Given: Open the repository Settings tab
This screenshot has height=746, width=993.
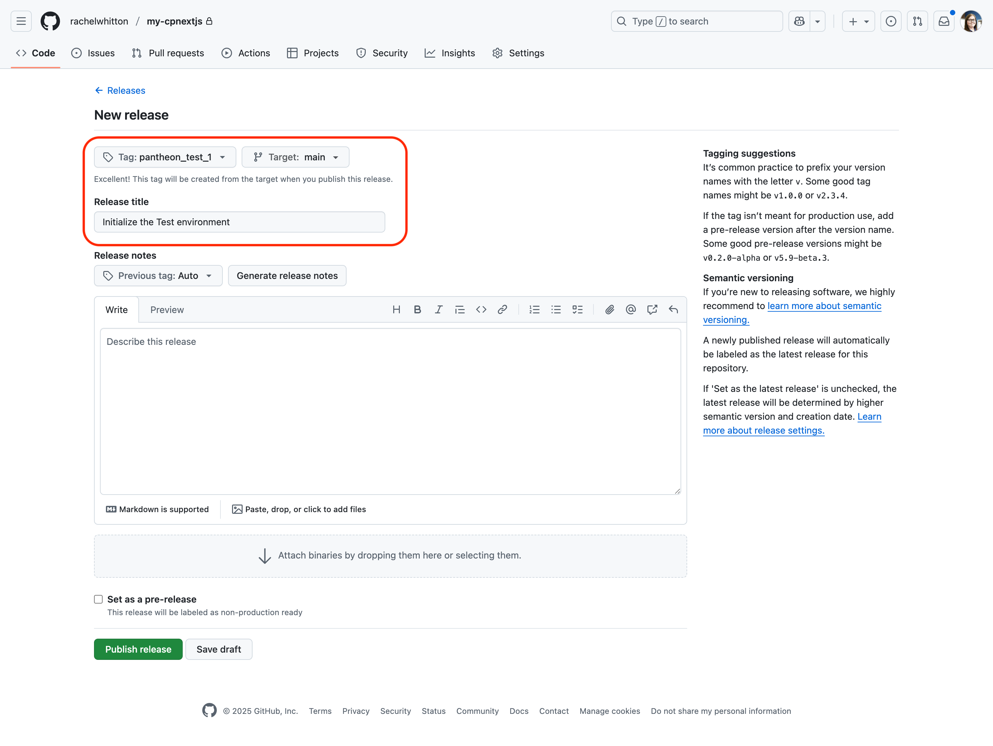Looking at the screenshot, I should point(518,53).
